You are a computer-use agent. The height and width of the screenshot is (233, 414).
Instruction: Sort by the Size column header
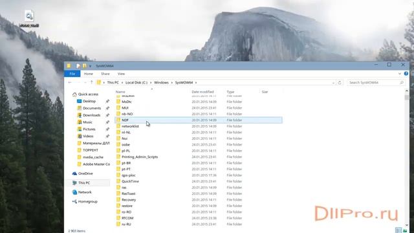tap(265, 92)
